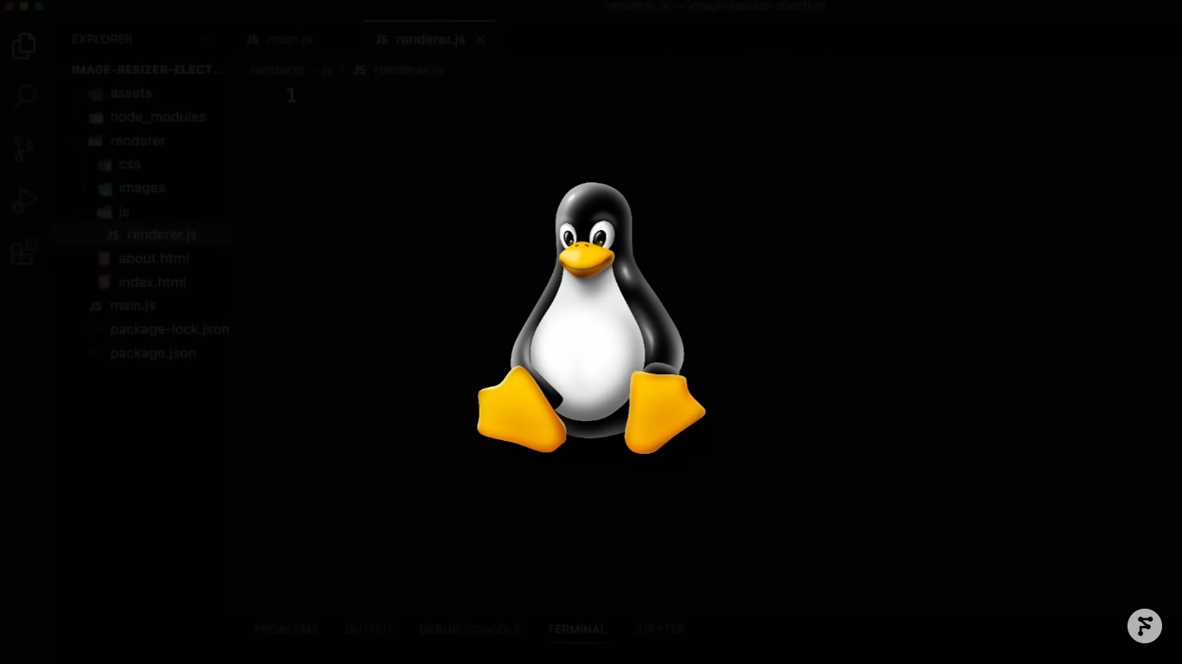Open the Search view icon

coord(24,96)
